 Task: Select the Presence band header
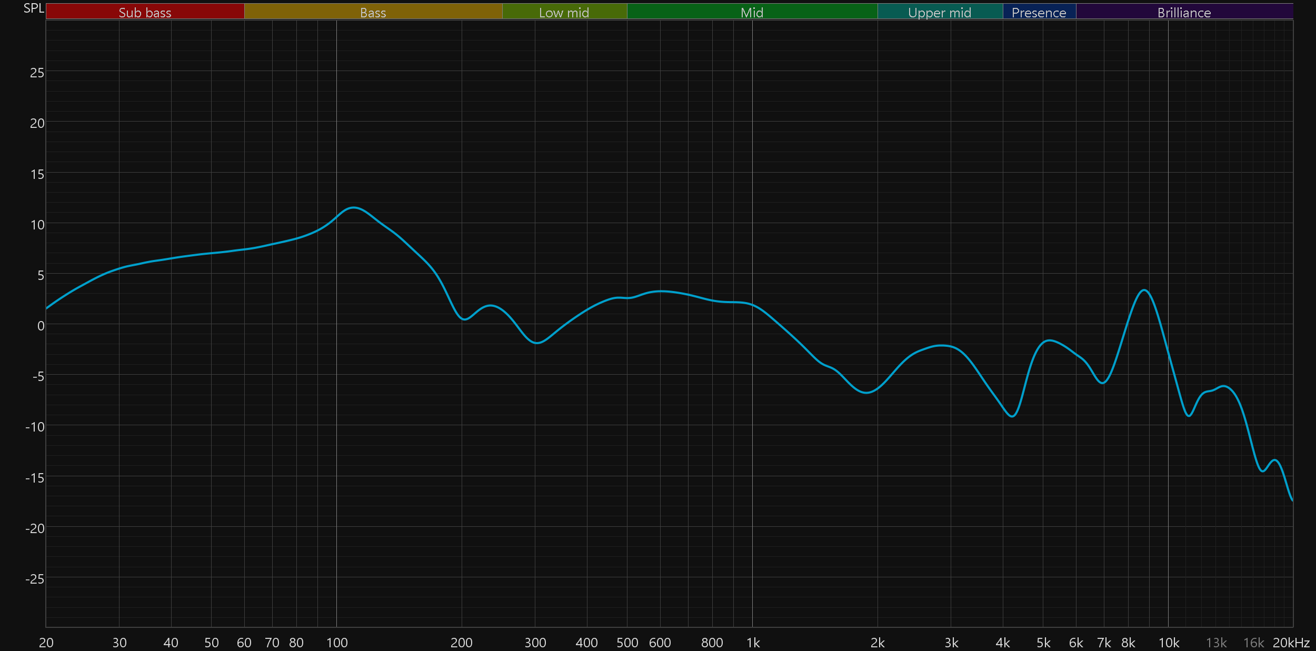coord(1039,12)
